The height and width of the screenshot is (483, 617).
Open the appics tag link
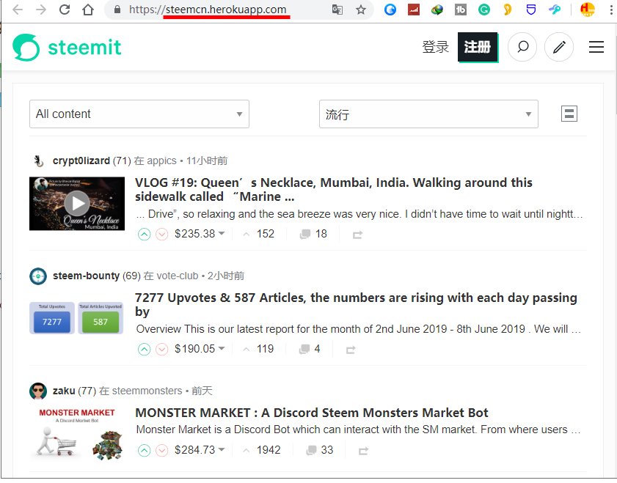click(161, 161)
